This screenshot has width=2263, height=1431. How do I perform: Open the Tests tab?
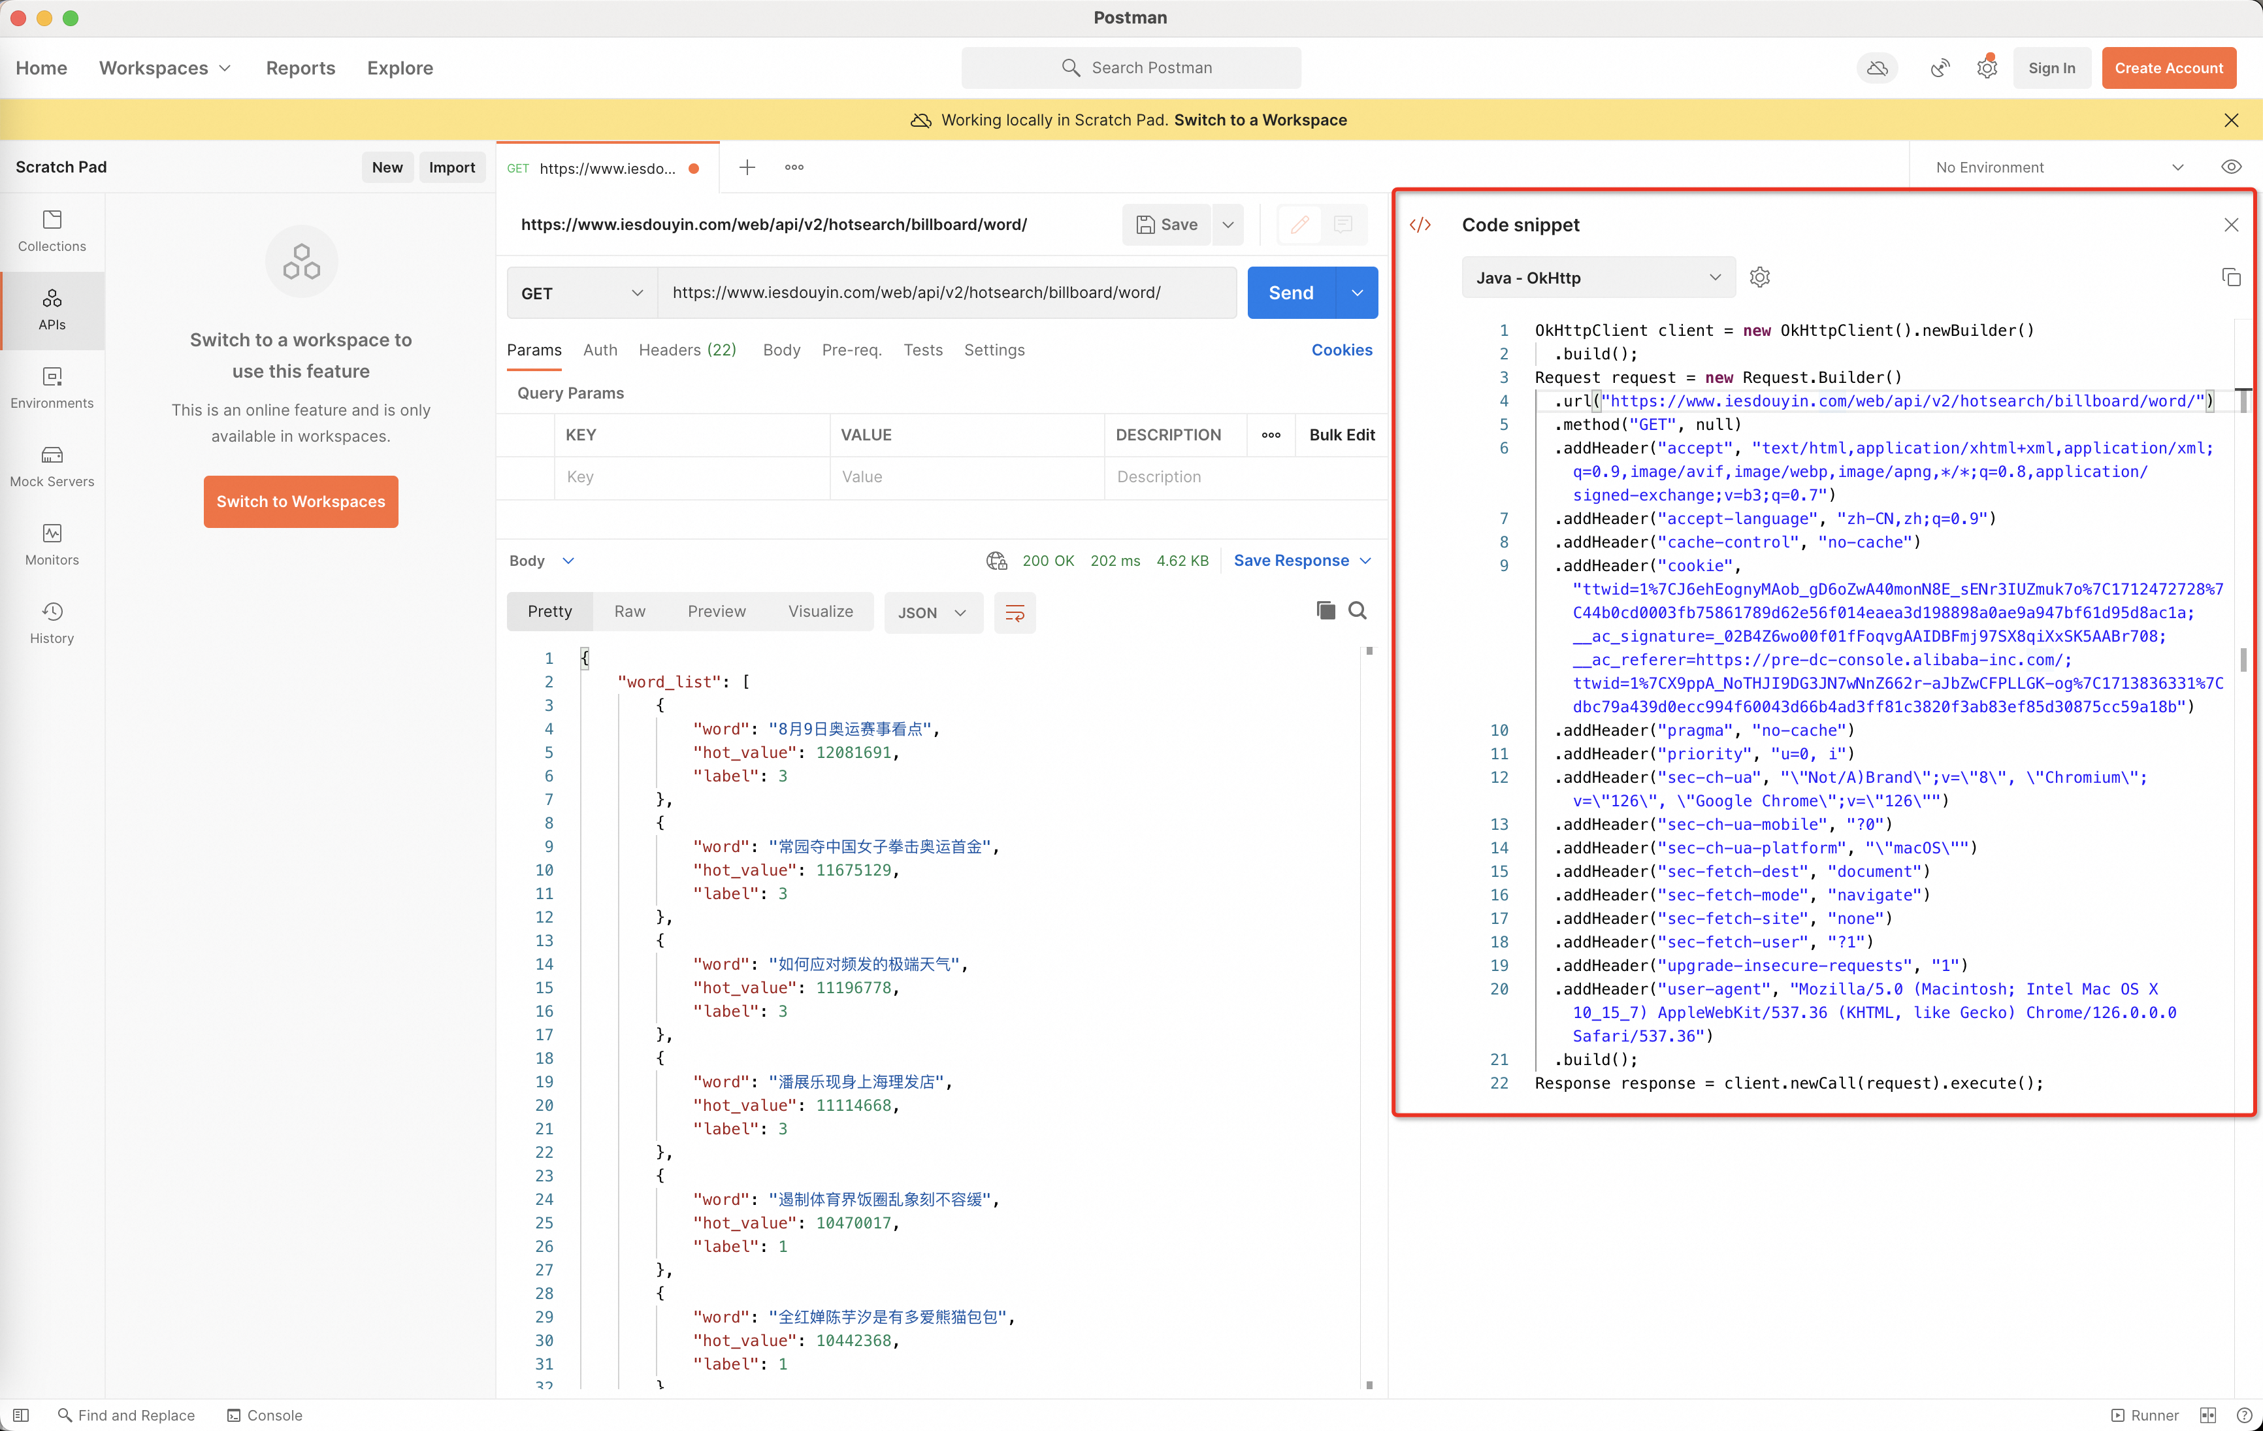point(923,350)
